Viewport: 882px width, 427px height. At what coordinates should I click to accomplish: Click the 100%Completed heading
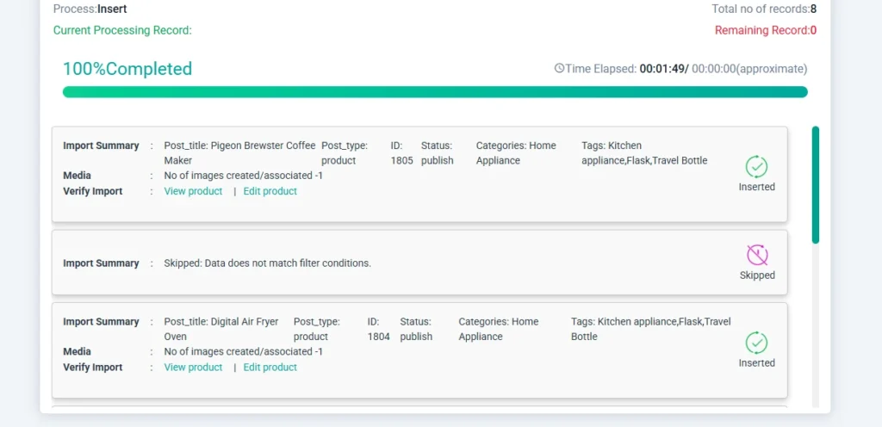point(127,69)
